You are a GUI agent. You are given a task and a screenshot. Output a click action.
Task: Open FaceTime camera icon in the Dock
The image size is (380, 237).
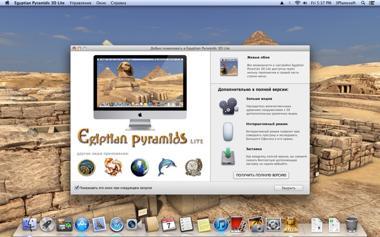pos(134,224)
